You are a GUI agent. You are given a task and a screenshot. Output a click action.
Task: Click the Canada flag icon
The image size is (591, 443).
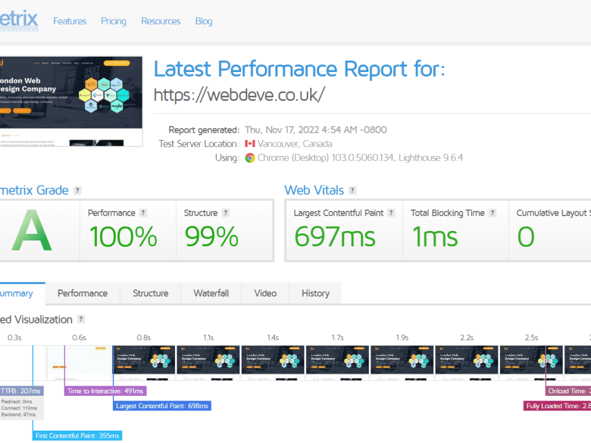pos(250,144)
